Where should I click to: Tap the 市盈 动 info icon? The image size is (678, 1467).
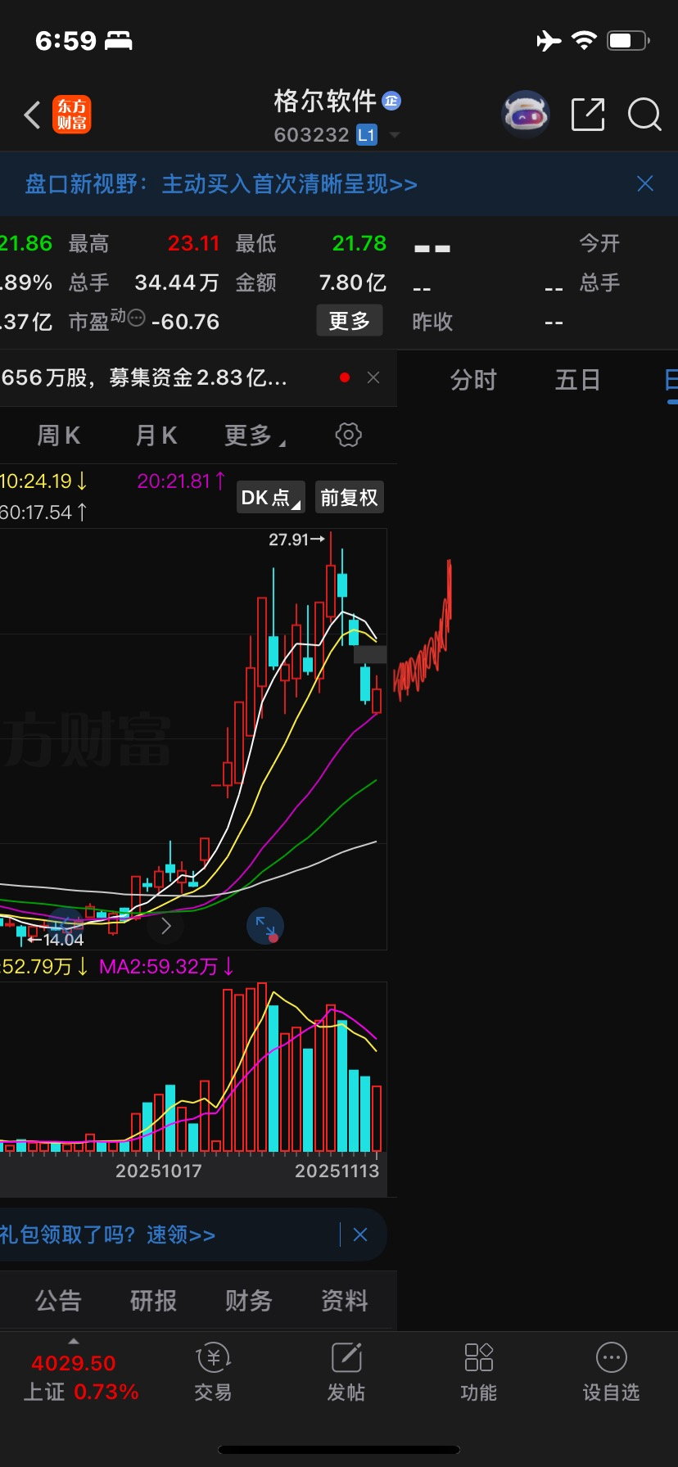pyautogui.click(x=137, y=318)
